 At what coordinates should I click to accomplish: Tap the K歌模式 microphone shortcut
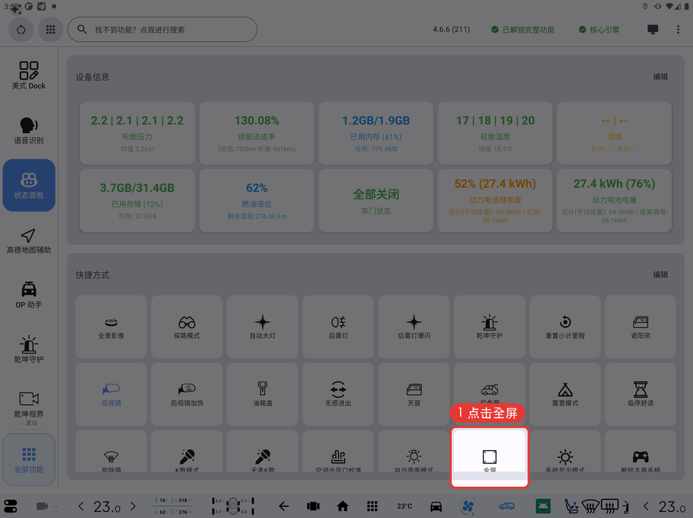point(187,452)
